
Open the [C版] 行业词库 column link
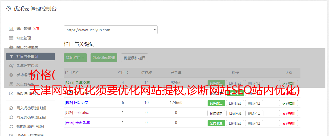77,113
